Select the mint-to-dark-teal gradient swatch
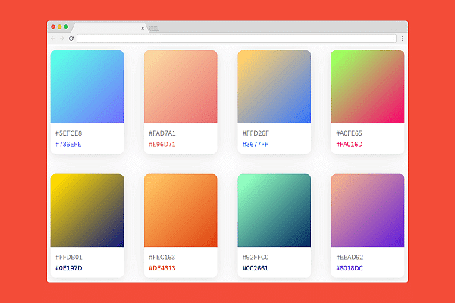The height and width of the screenshot is (303, 455). coord(274,211)
